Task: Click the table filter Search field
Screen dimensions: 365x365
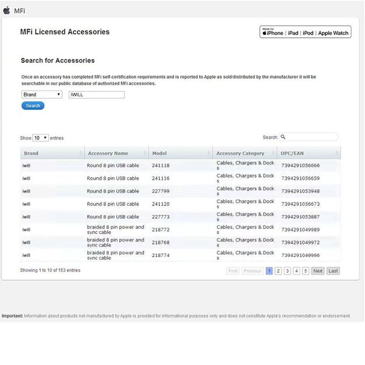Action: [x=309, y=137]
